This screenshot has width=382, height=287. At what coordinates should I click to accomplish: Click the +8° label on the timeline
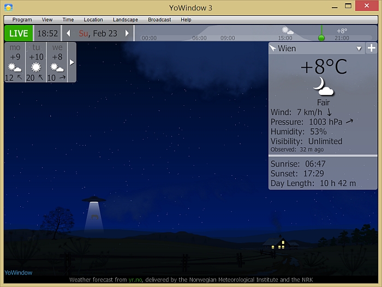click(x=342, y=31)
